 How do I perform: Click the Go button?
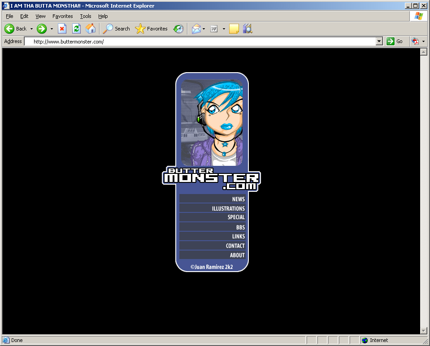tap(395, 41)
